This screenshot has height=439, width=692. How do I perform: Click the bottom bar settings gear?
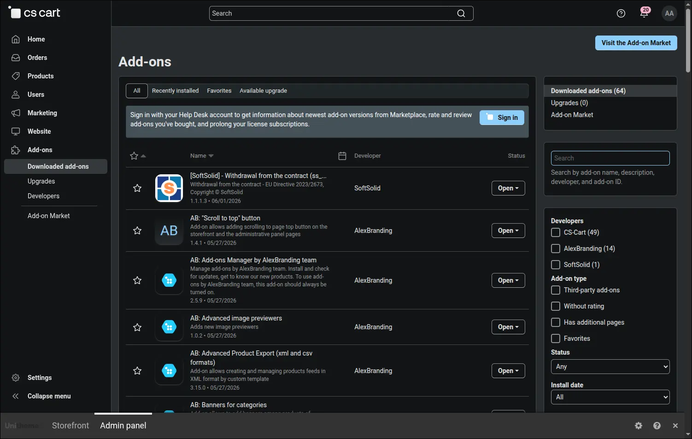[639, 426]
